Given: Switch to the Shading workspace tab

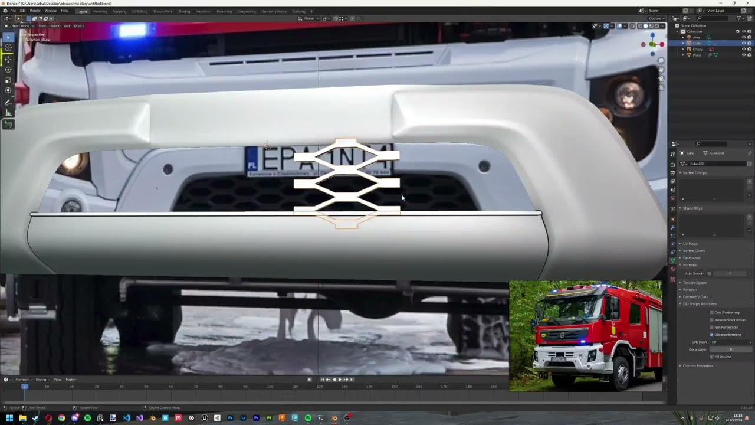Looking at the screenshot, I should (x=184, y=11).
